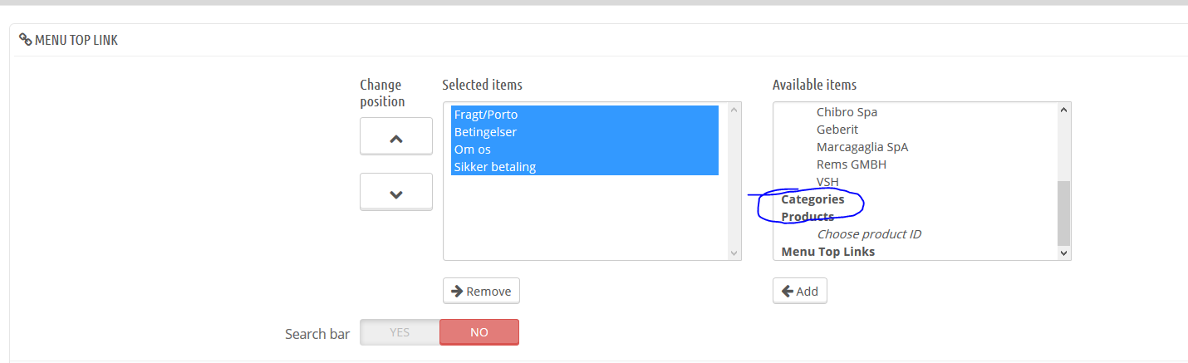Switch Search bar to YES
1188x363 pixels.
tap(400, 332)
